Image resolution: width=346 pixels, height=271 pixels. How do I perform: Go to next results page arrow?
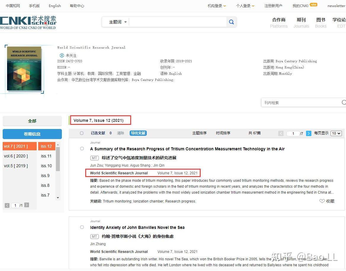click(x=309, y=133)
